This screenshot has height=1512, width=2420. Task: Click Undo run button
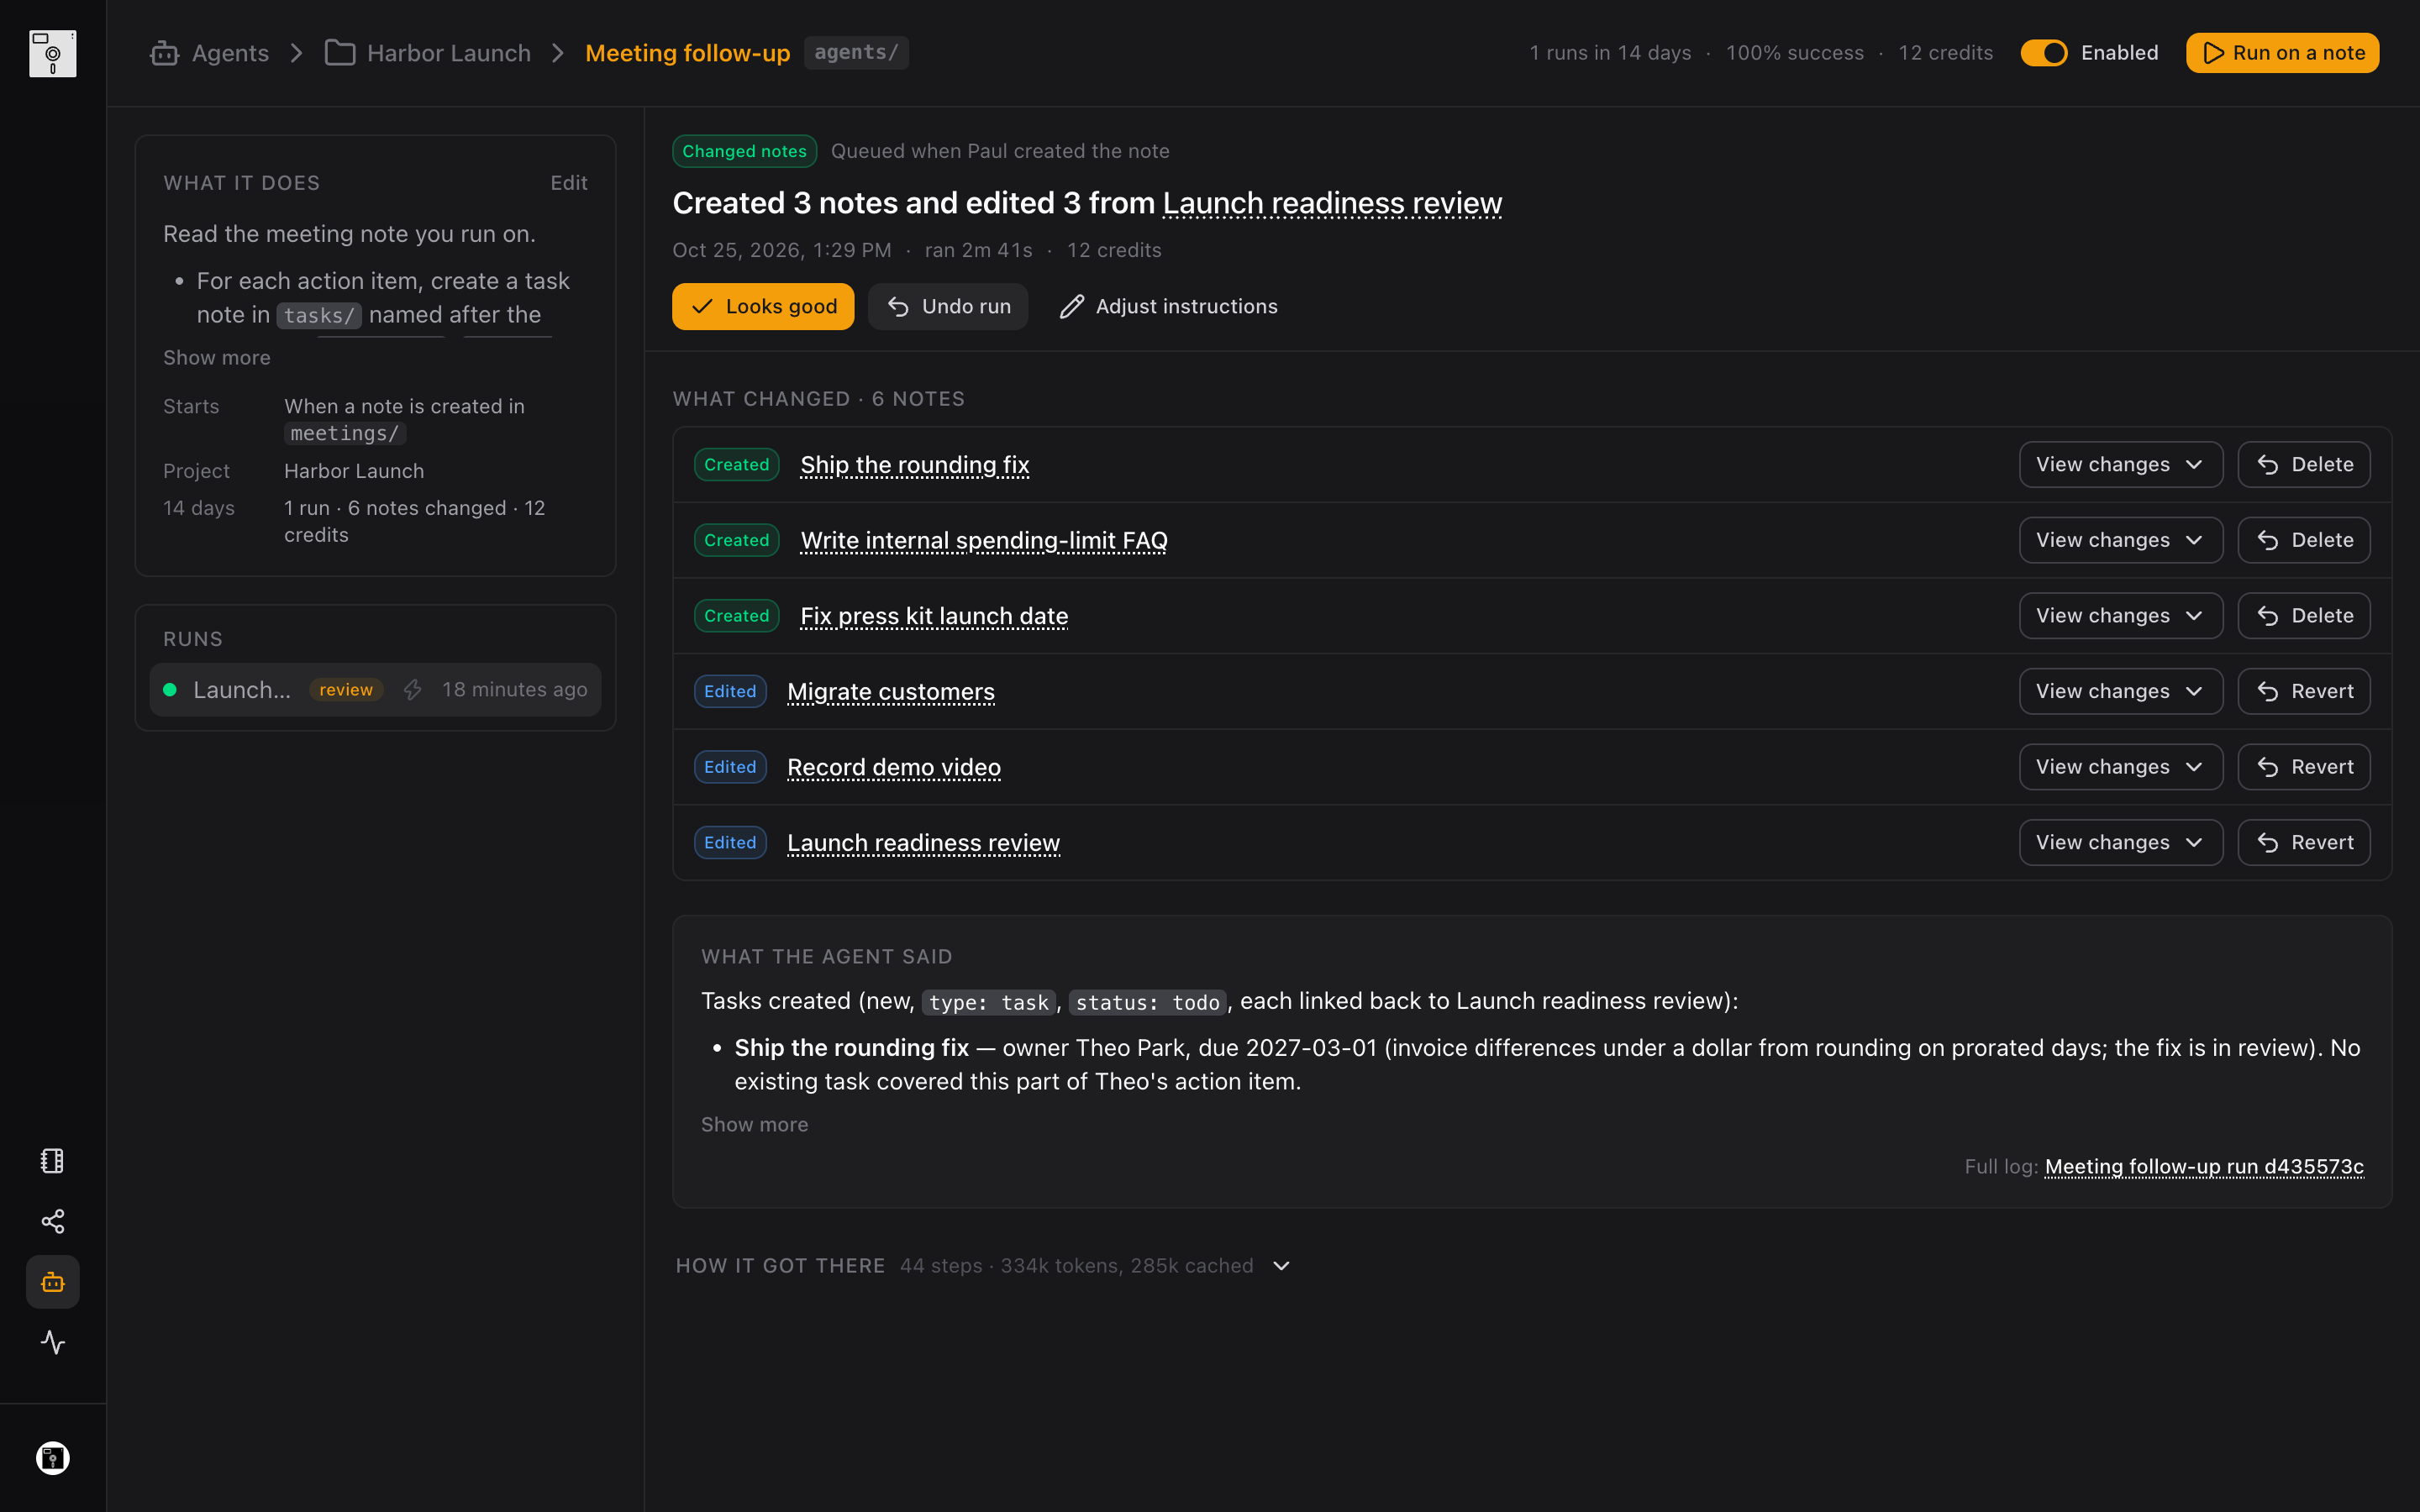tap(948, 306)
